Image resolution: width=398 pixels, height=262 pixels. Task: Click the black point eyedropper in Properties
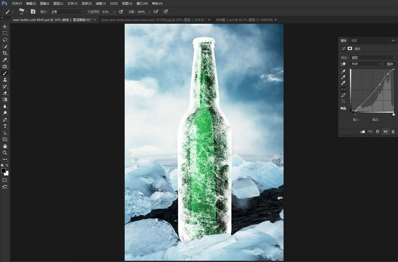click(343, 72)
